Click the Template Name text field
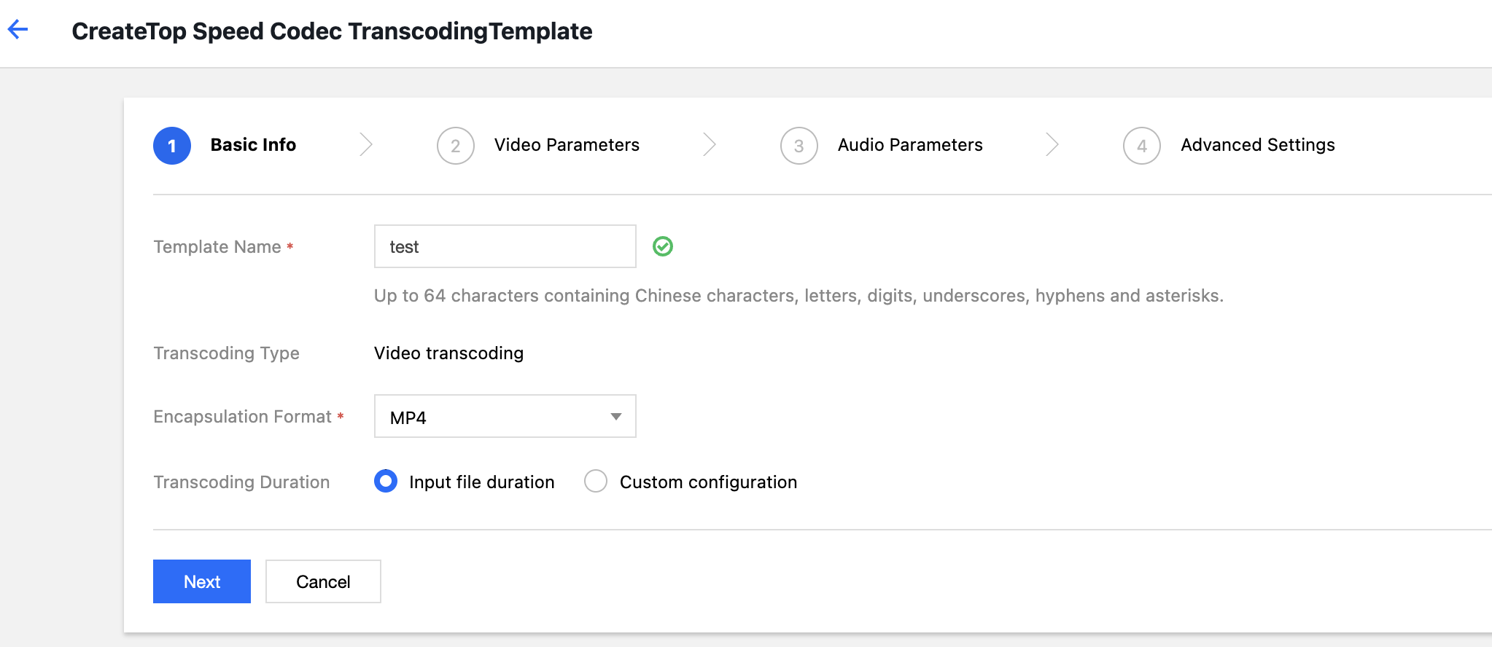 (505, 247)
